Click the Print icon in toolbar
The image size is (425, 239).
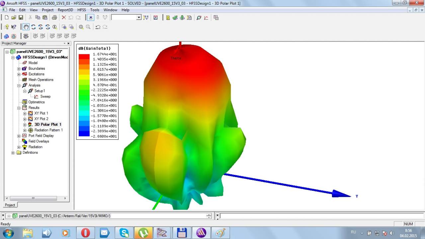coord(54,18)
